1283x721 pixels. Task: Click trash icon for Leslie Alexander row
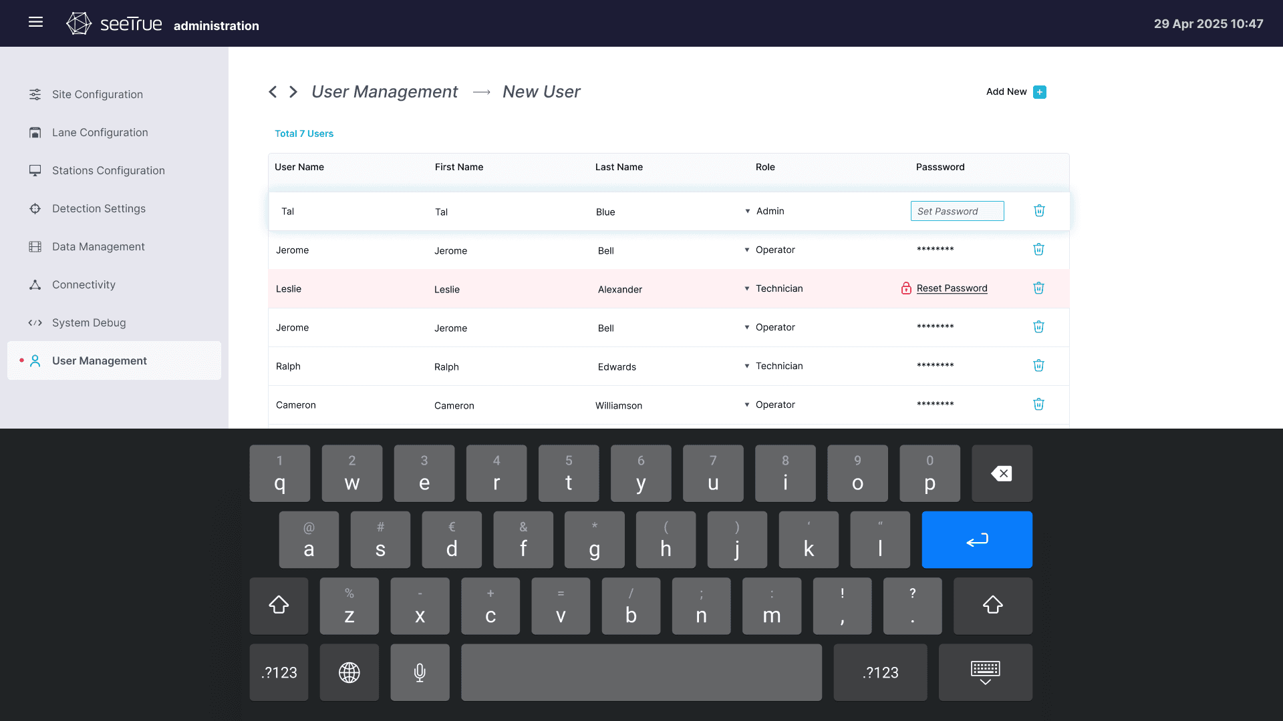click(1038, 288)
